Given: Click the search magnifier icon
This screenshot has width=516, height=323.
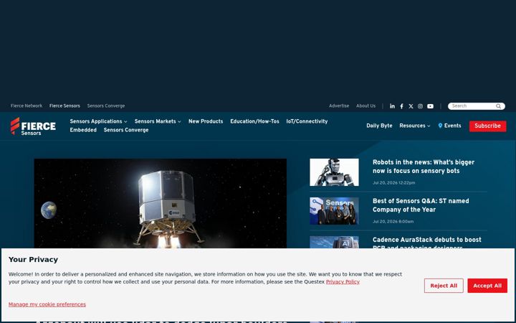Looking at the screenshot, I should pyautogui.click(x=499, y=106).
